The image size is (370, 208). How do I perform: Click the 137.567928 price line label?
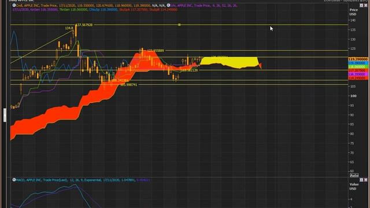pyautogui.click(x=85, y=25)
